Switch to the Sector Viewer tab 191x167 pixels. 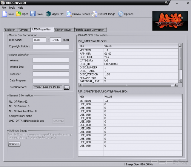(63, 30)
